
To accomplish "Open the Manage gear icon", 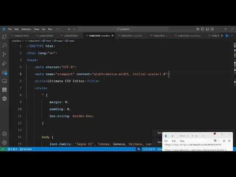I will click(4, 142).
